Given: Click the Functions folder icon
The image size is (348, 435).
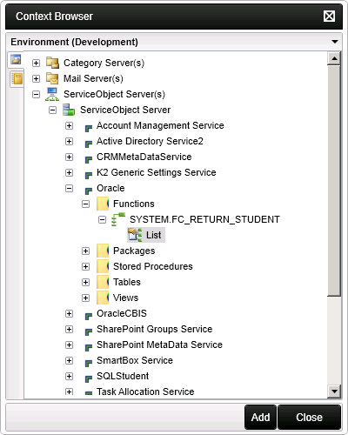Looking at the screenshot, I should 103,204.
